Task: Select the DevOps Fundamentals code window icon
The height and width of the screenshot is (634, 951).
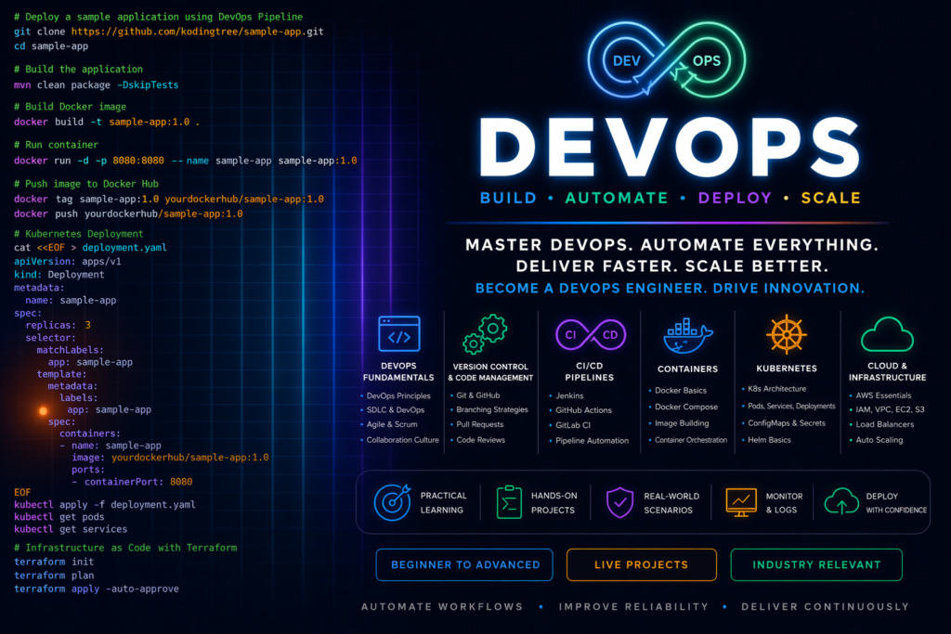Action: pyautogui.click(x=399, y=333)
